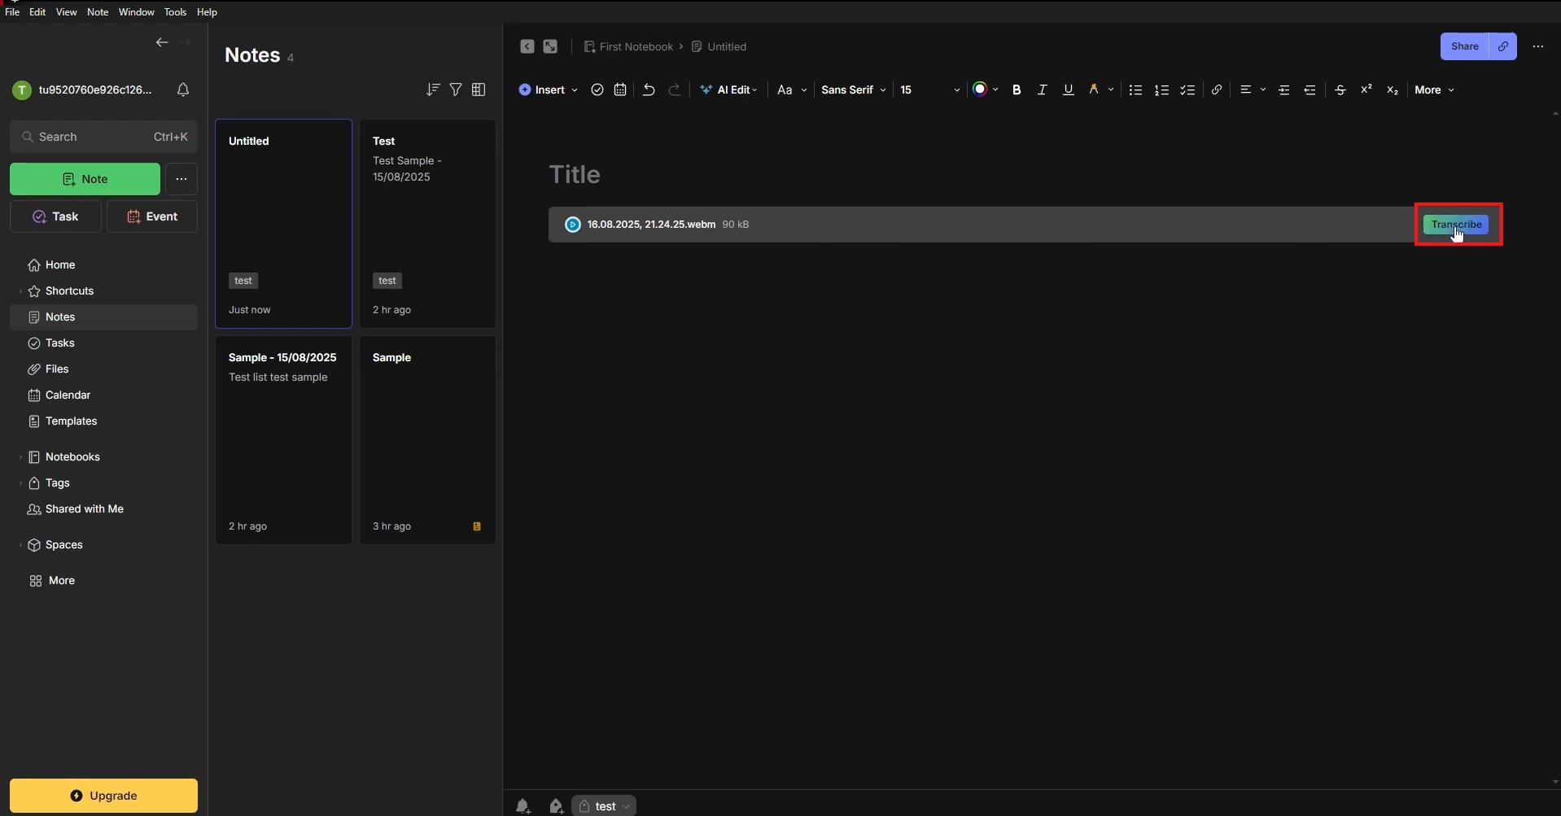This screenshot has height=816, width=1561.
Task: Click the Transcribe button on audio attachment
Action: (1456, 225)
